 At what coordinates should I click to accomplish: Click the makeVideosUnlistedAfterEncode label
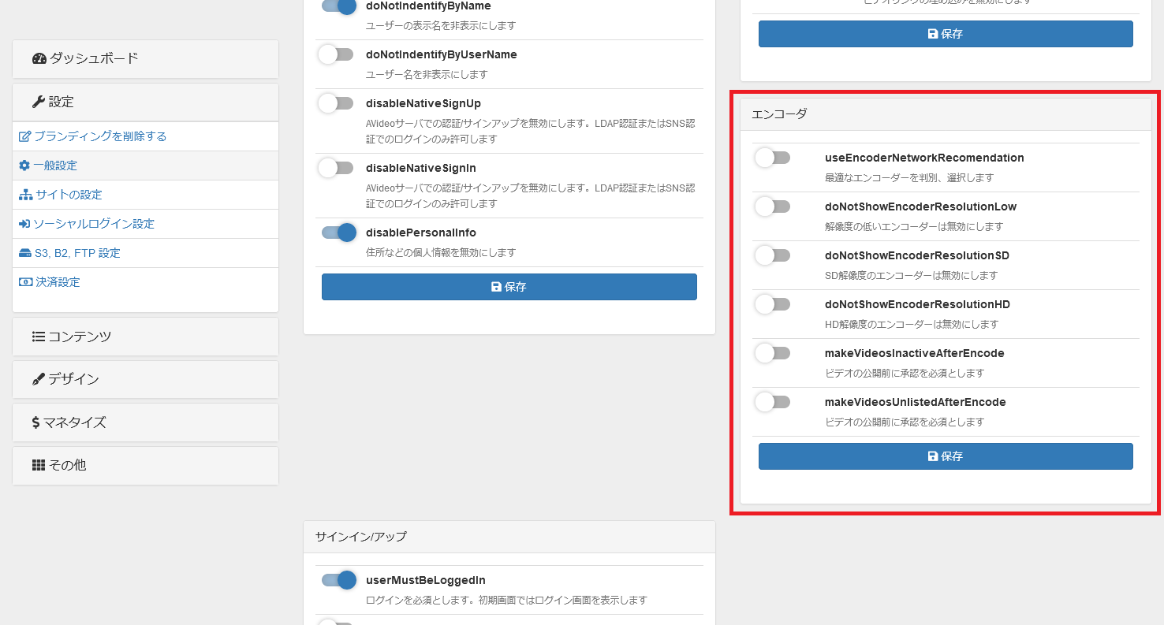(916, 402)
